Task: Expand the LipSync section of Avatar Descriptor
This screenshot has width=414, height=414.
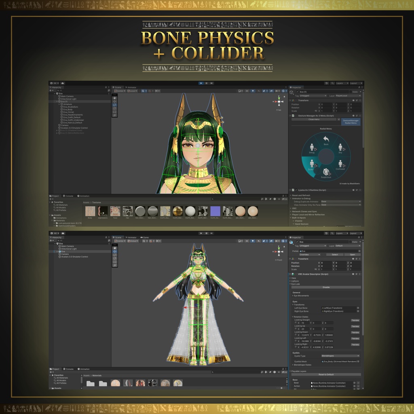Action: click(290, 281)
